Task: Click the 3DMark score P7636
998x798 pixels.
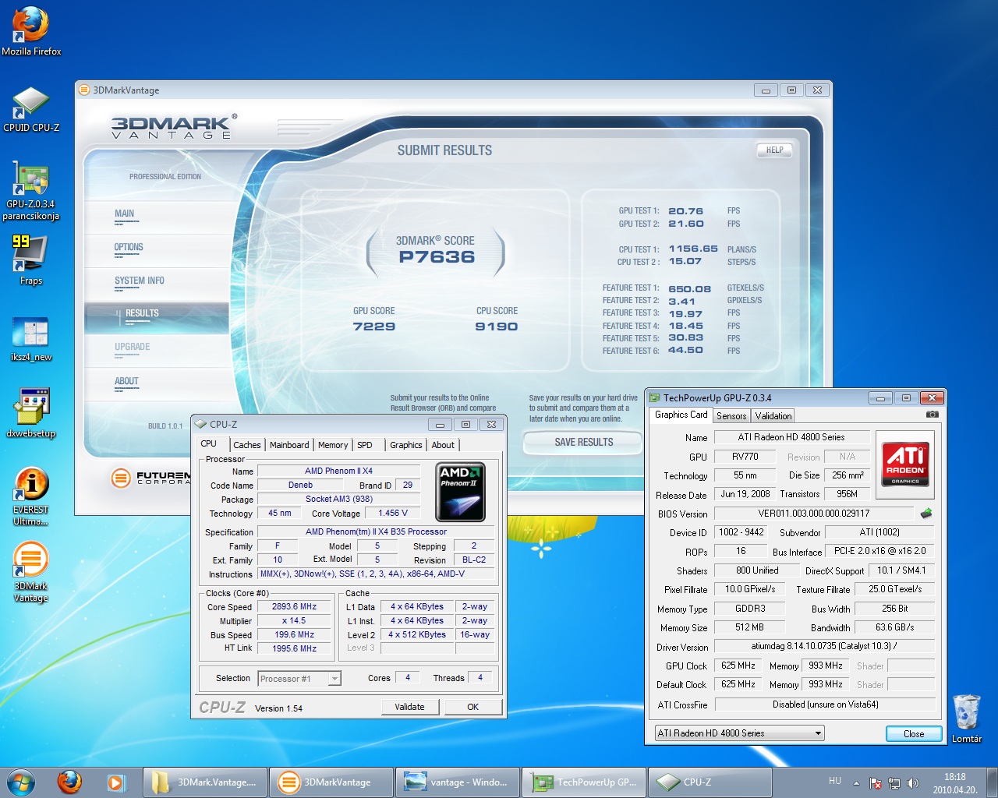Action: pyautogui.click(x=437, y=257)
